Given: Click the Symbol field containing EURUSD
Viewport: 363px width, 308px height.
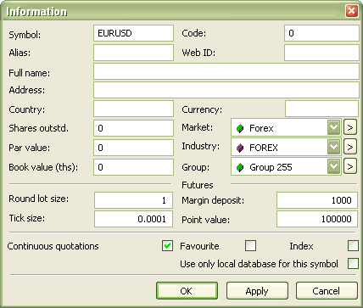Looking at the screenshot, I should (133, 33).
